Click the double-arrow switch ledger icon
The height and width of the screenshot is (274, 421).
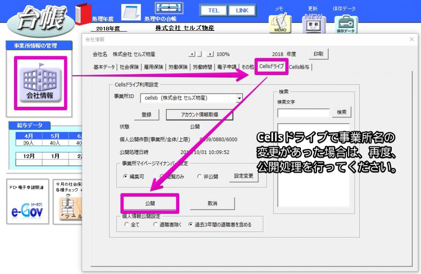pos(169,8)
